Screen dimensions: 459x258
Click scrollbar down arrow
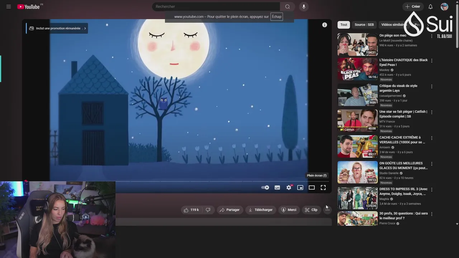coord(457,224)
